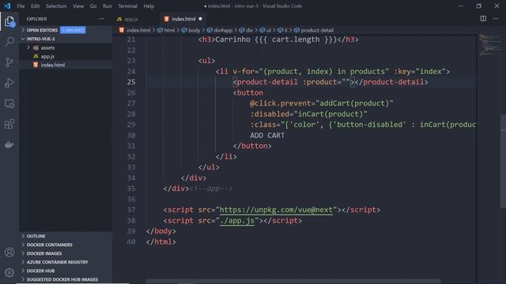Click html breadcrumb segment
The width and height of the screenshot is (506, 284).
pyautogui.click(x=169, y=30)
